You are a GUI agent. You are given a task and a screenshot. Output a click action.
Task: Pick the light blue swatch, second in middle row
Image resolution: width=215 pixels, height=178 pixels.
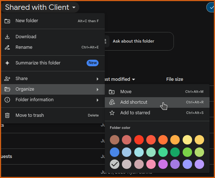(127, 152)
